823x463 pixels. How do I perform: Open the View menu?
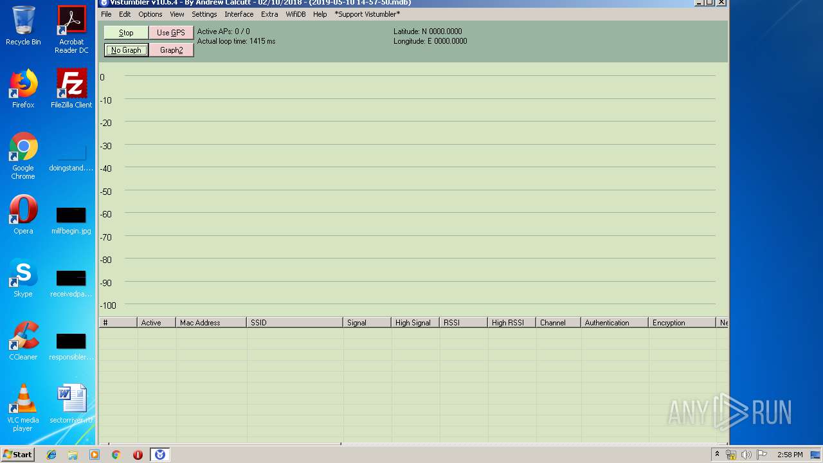point(177,14)
